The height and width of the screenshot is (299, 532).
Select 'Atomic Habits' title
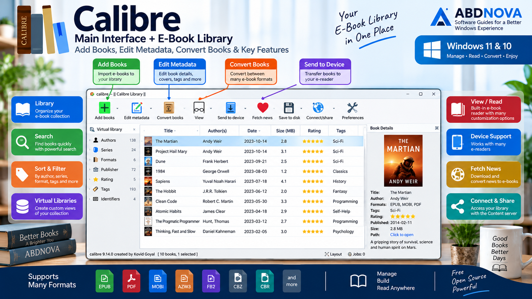tap(169, 211)
